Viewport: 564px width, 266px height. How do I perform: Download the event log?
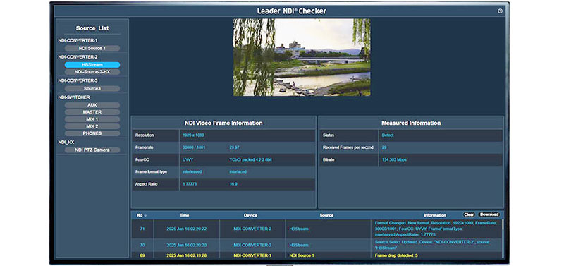pyautogui.click(x=489, y=214)
